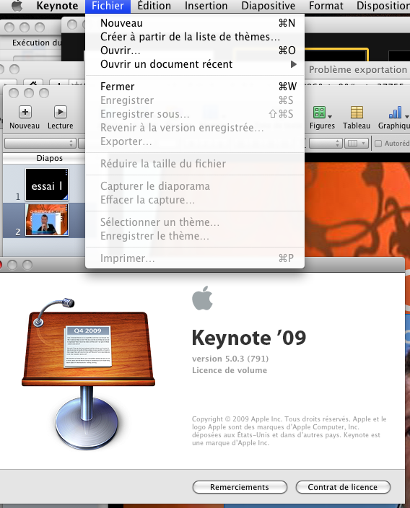Click the Keynote podium application icon
Viewport: 410px width, 508px height.
point(88,372)
